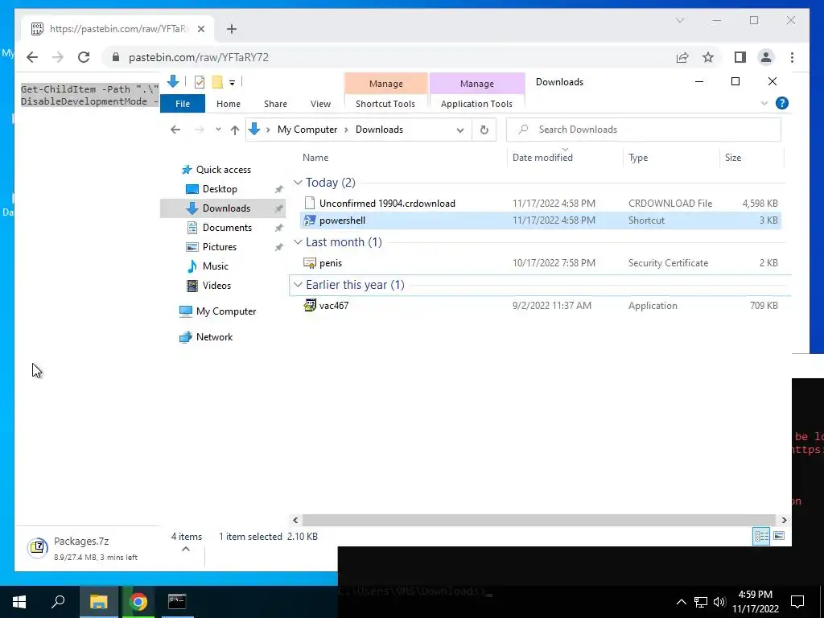Select the vac467 application icon
The height and width of the screenshot is (618, 824).
pos(310,305)
